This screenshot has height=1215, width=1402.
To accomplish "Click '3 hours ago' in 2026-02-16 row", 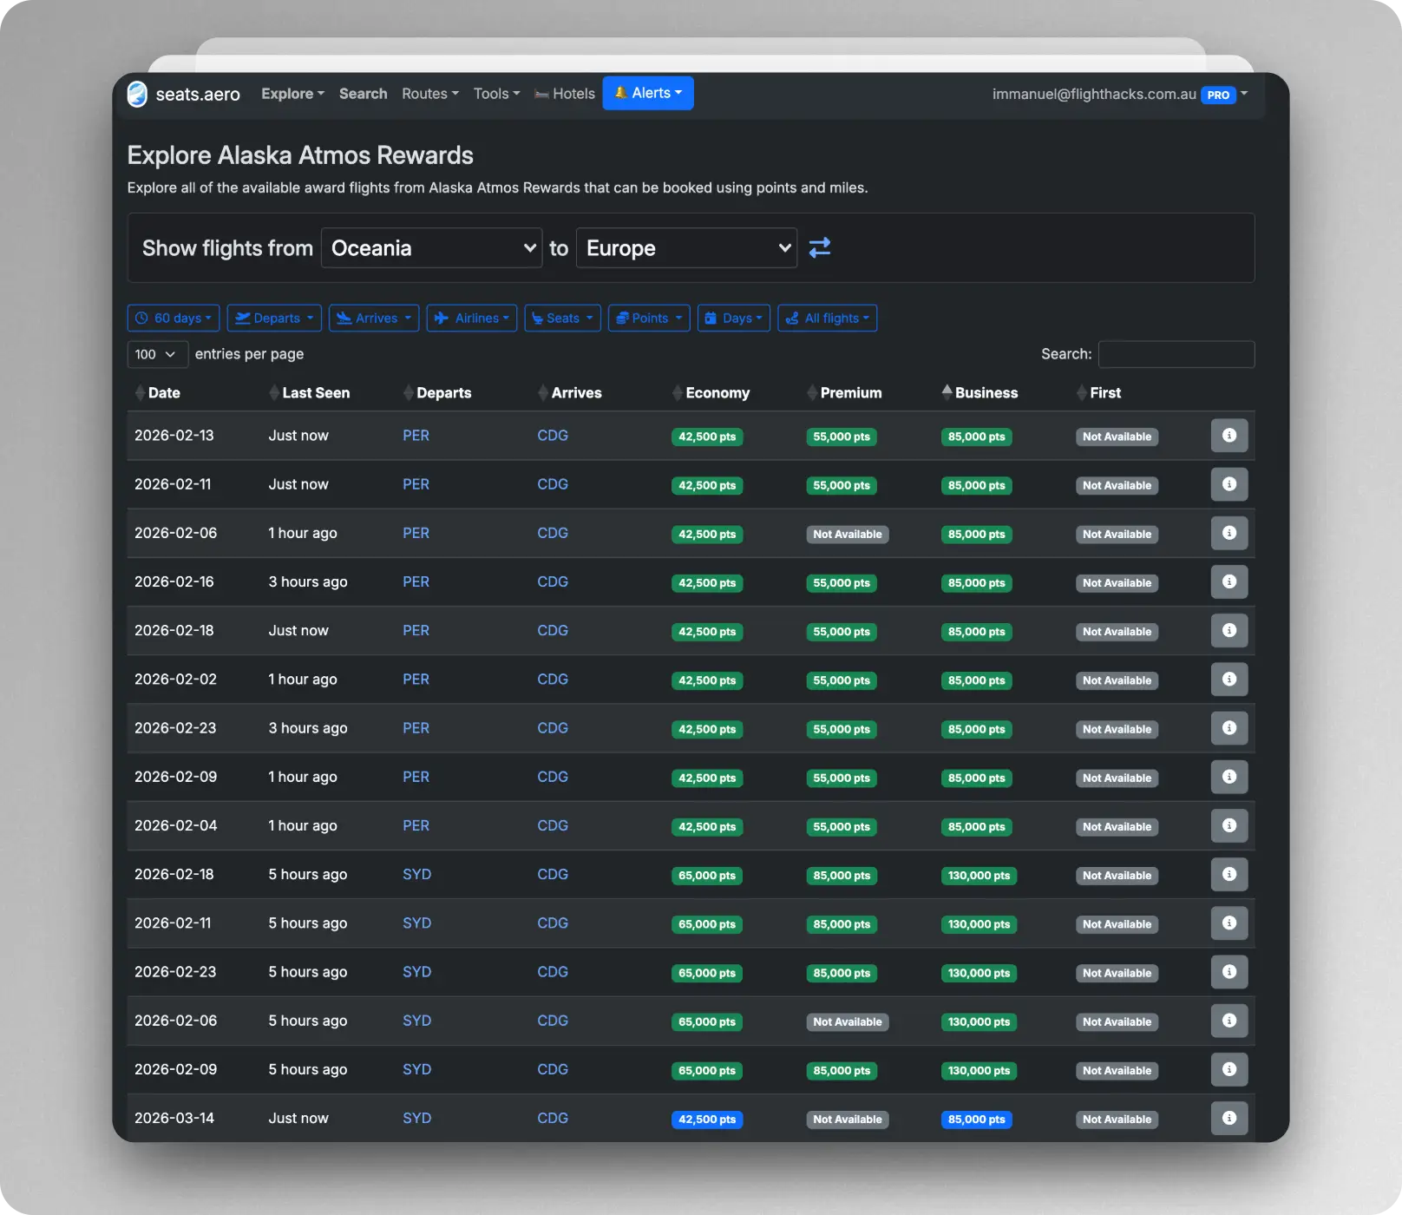I will pyautogui.click(x=308, y=581).
